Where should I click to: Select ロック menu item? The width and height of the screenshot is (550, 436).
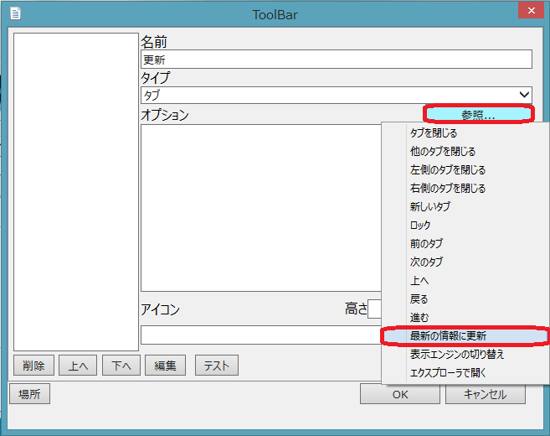click(x=420, y=226)
